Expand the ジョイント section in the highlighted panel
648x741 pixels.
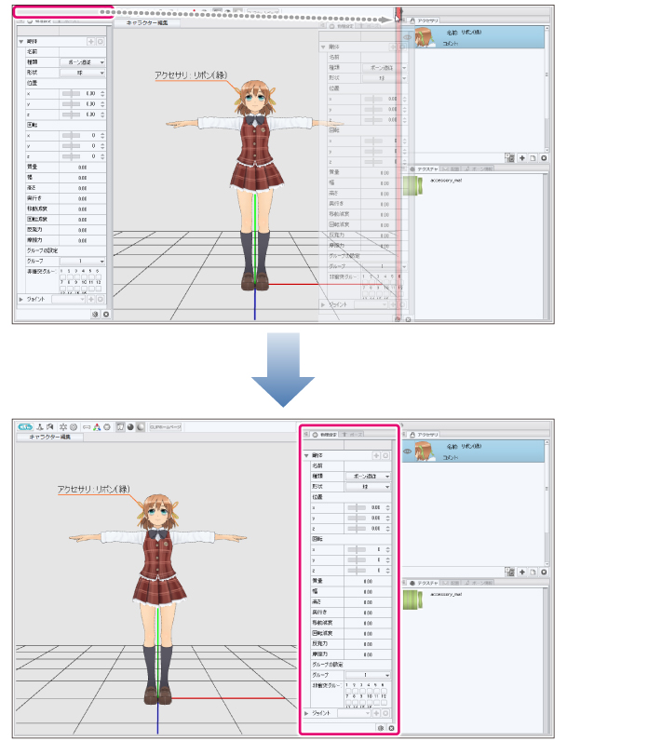[x=308, y=712]
